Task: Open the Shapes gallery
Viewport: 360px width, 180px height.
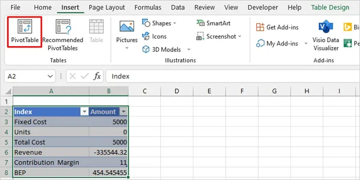Action: (x=159, y=23)
